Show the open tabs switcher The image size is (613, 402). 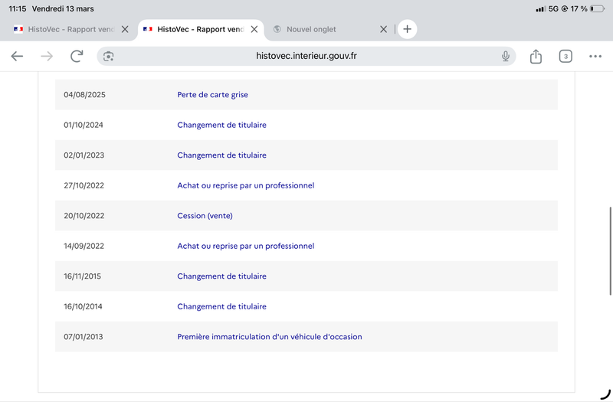click(x=565, y=56)
